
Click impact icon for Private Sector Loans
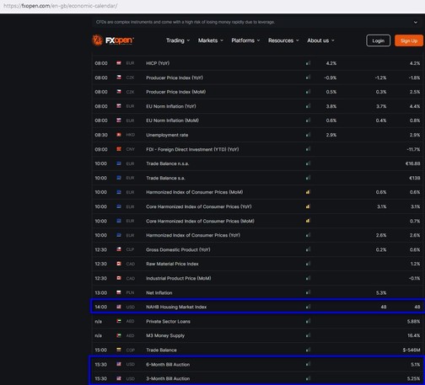tap(308, 321)
